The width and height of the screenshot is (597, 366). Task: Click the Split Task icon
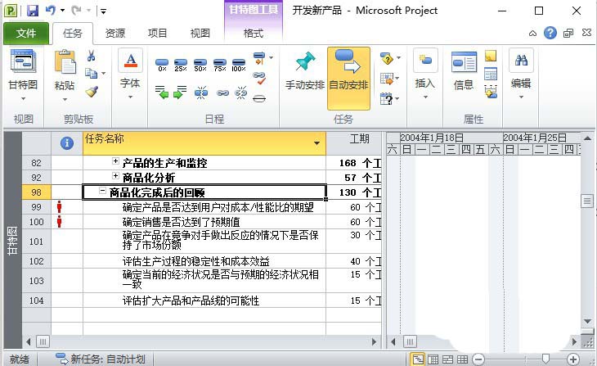tap(201, 93)
